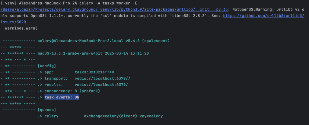Click the celery@Alexandres-MacBook-Pro-2.local version line
The height and width of the screenshot is (125, 309).
click(104, 41)
